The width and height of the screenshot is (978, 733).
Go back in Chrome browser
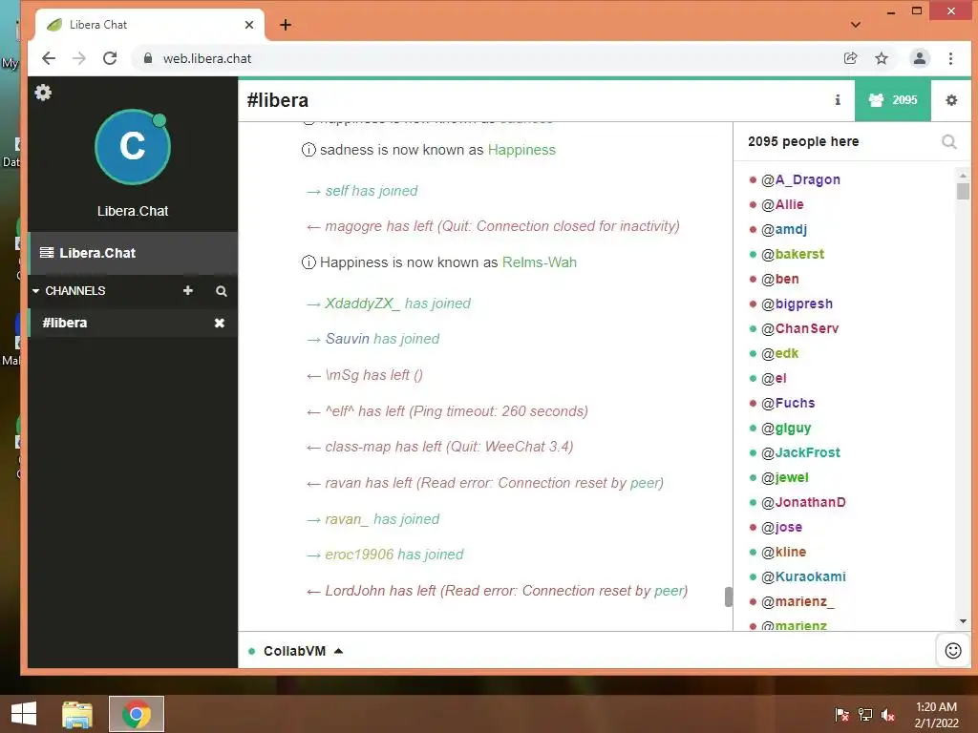(49, 58)
